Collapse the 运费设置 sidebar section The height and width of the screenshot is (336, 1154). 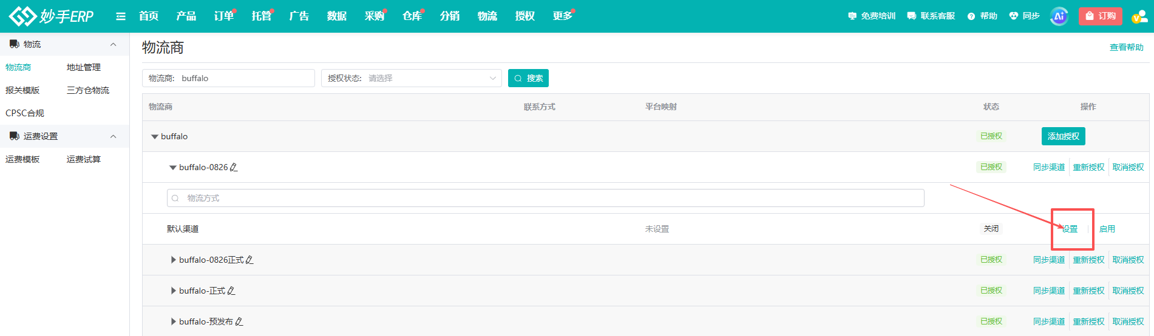pyautogui.click(x=113, y=136)
